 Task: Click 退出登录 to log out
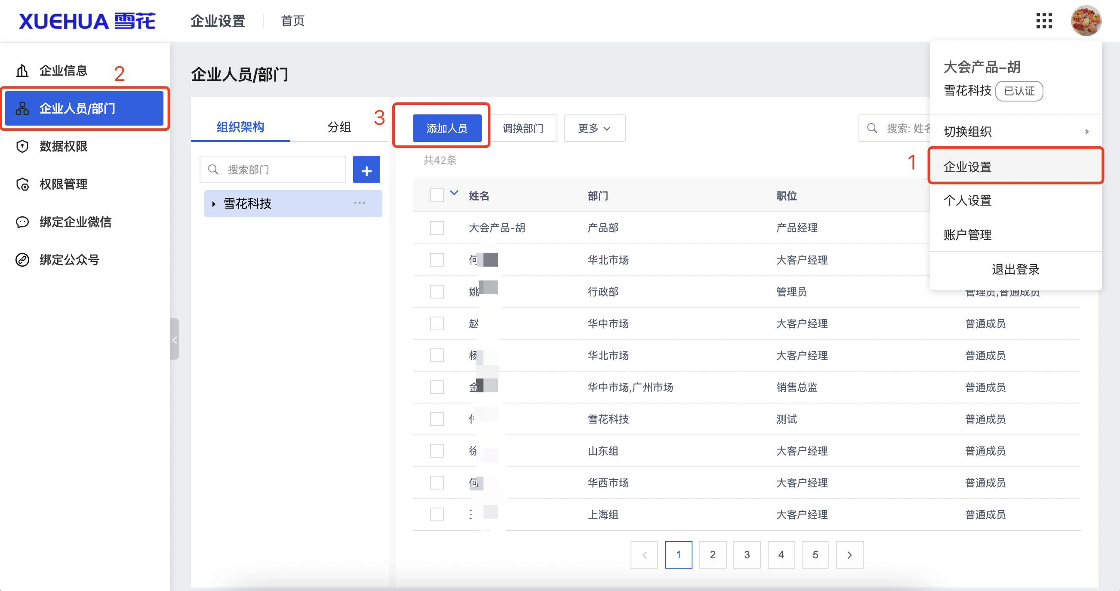pos(1015,270)
